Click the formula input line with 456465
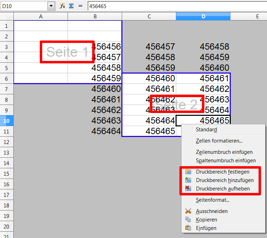The height and width of the screenshot is (238, 267). tap(176, 6)
